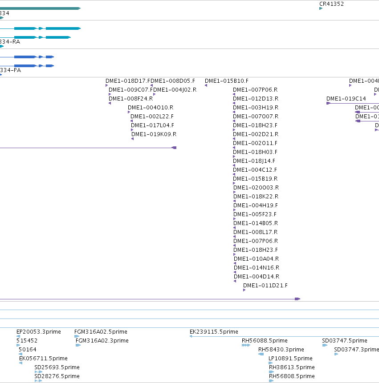The height and width of the screenshot is (383, 379).
Task: Click the DME1-015B10.F label
Action: coord(227,81)
